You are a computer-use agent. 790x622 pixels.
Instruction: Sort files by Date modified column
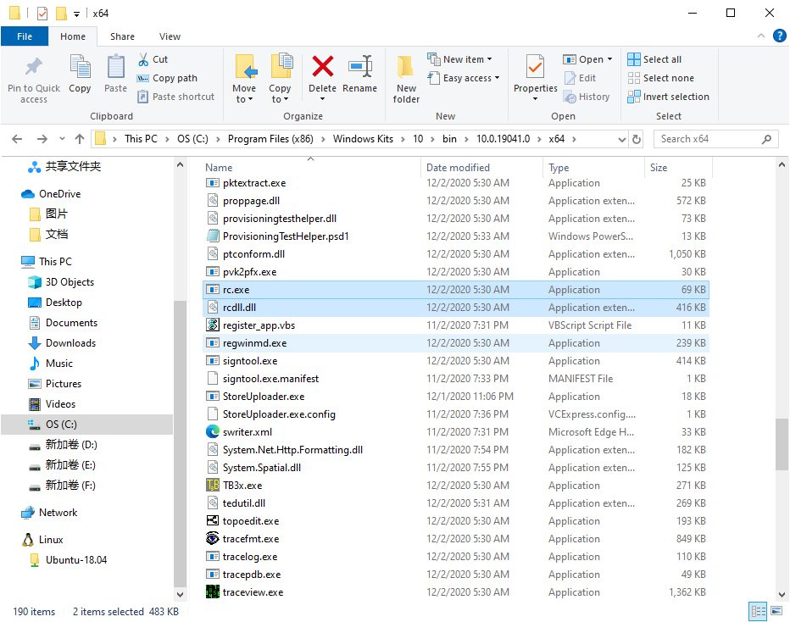(458, 168)
